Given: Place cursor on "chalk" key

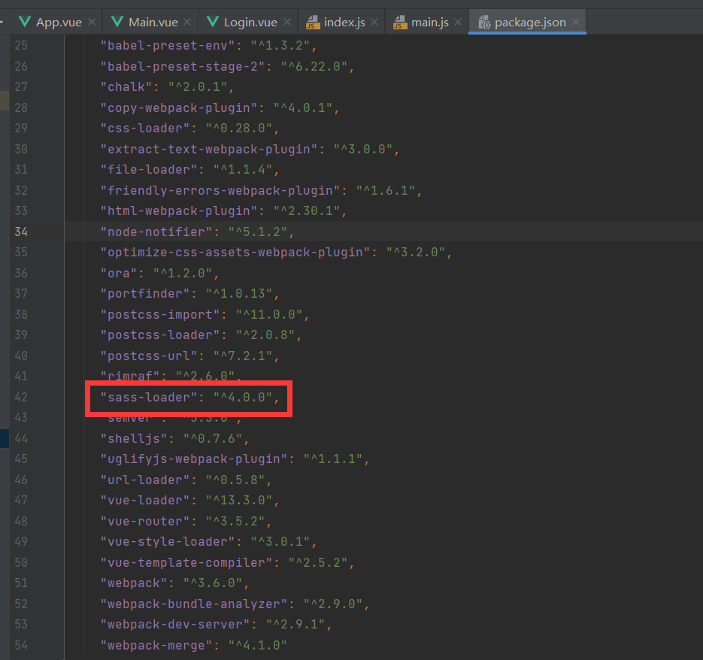Looking at the screenshot, I should pyautogui.click(x=126, y=87).
